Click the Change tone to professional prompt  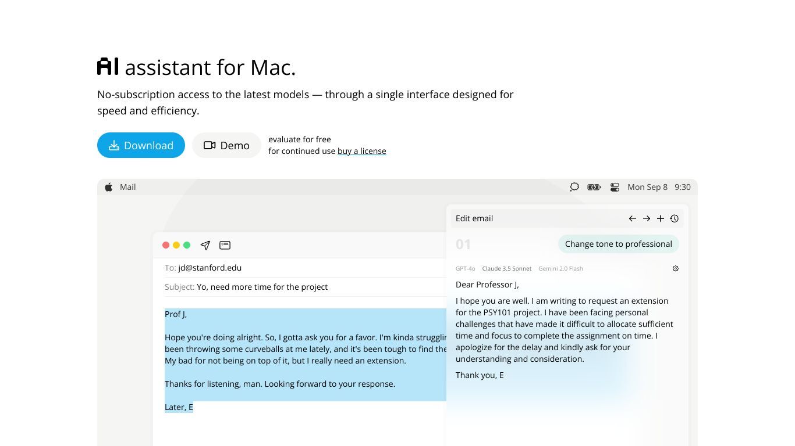point(619,244)
